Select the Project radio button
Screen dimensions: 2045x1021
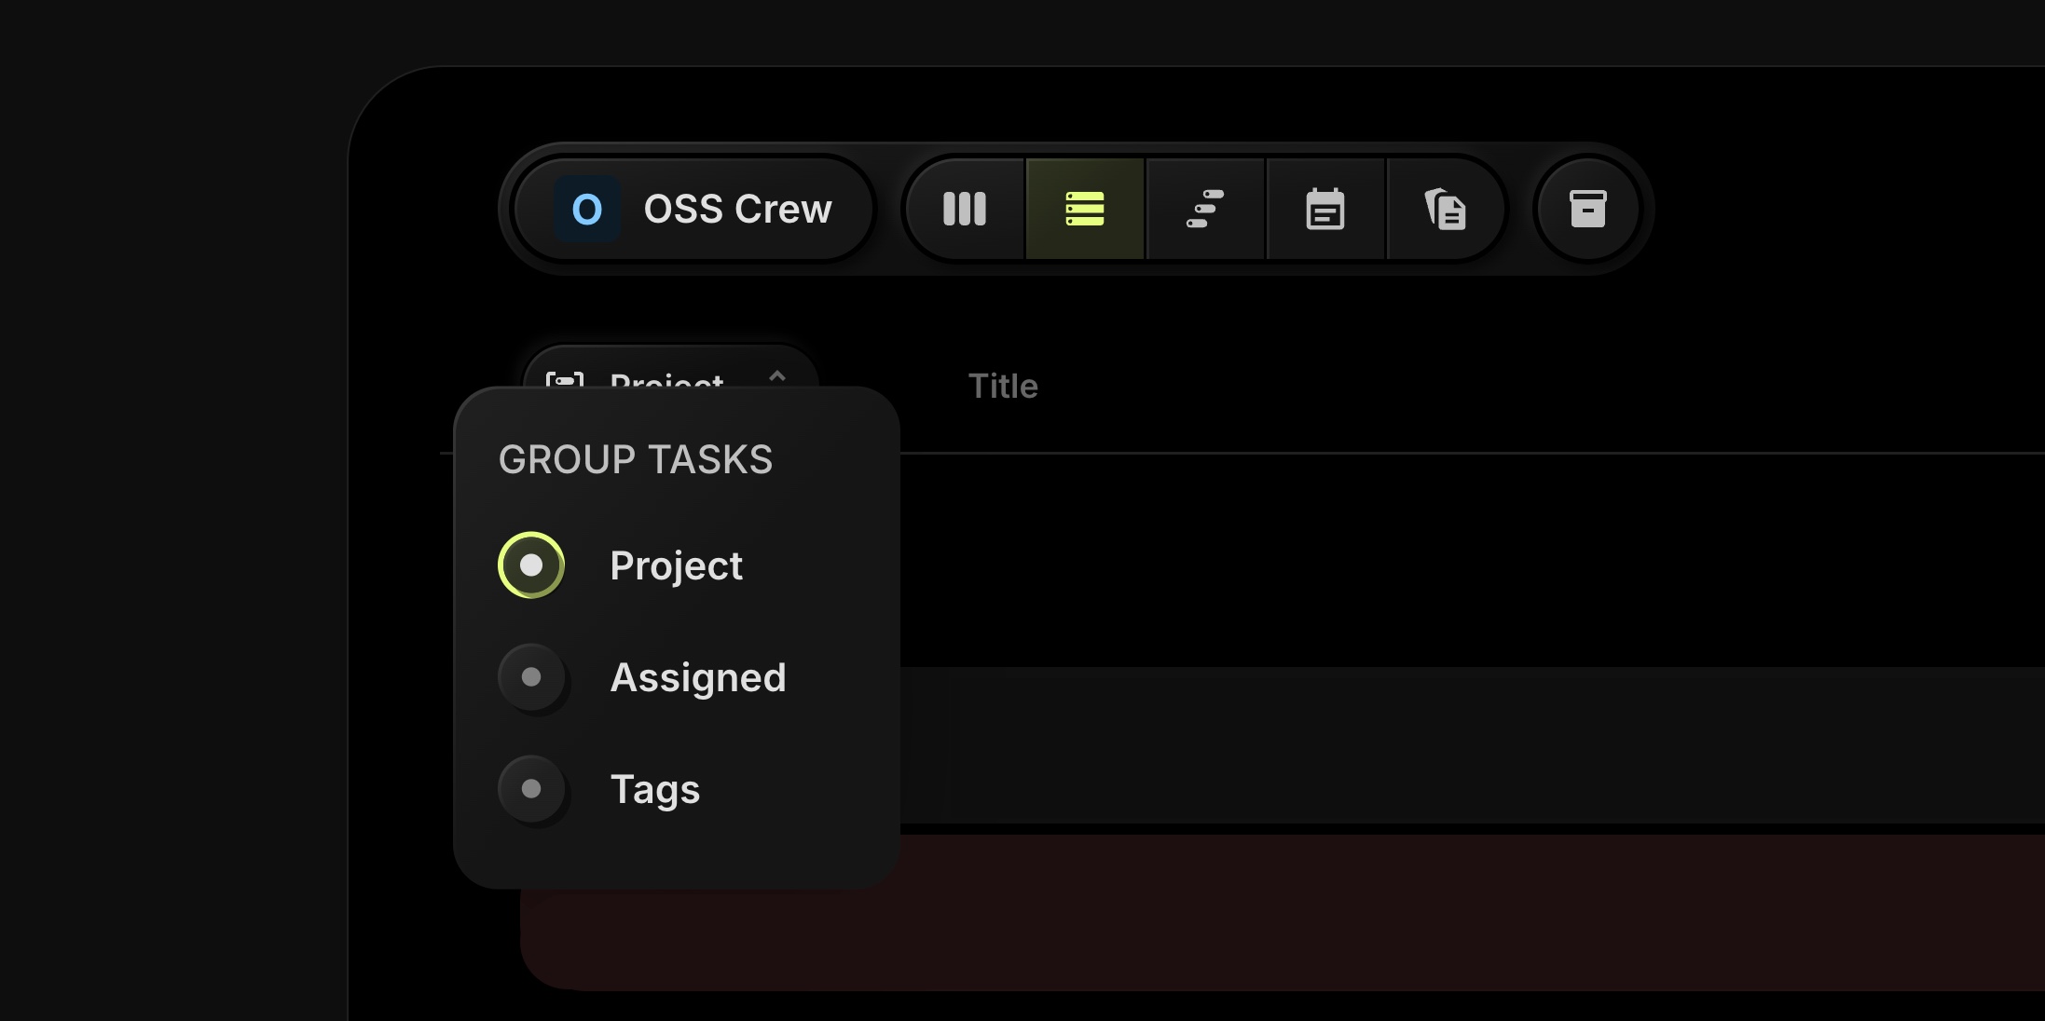[531, 564]
